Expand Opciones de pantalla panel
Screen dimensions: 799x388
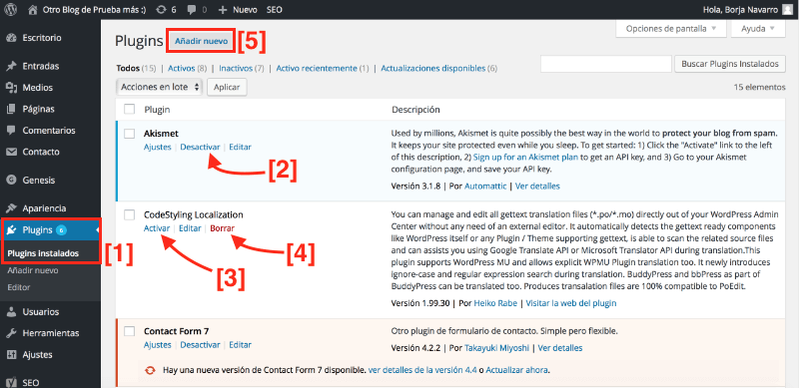point(670,29)
